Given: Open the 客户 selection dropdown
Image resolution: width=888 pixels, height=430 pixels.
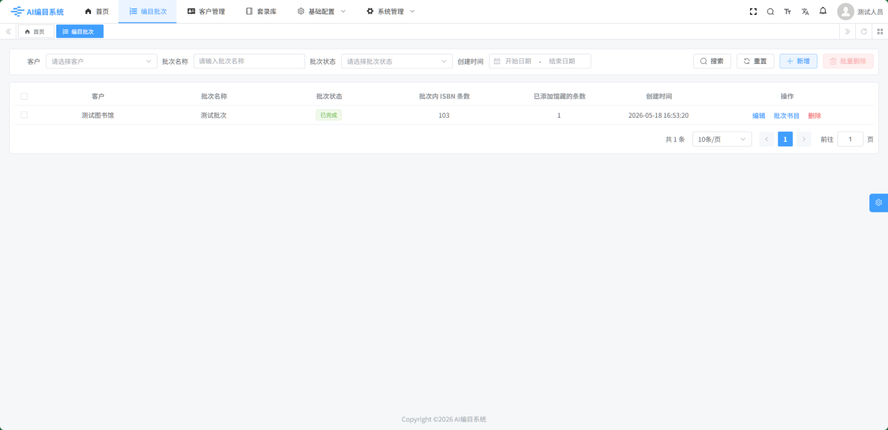Looking at the screenshot, I should pos(101,61).
